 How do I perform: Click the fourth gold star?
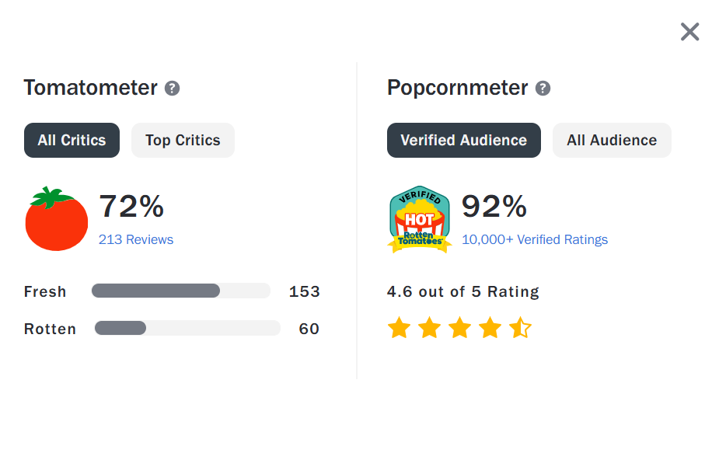(x=490, y=327)
